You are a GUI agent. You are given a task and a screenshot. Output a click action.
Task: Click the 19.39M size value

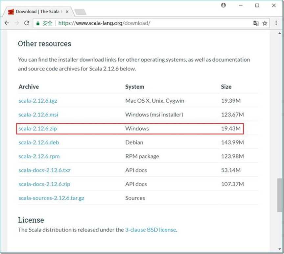[231, 101]
